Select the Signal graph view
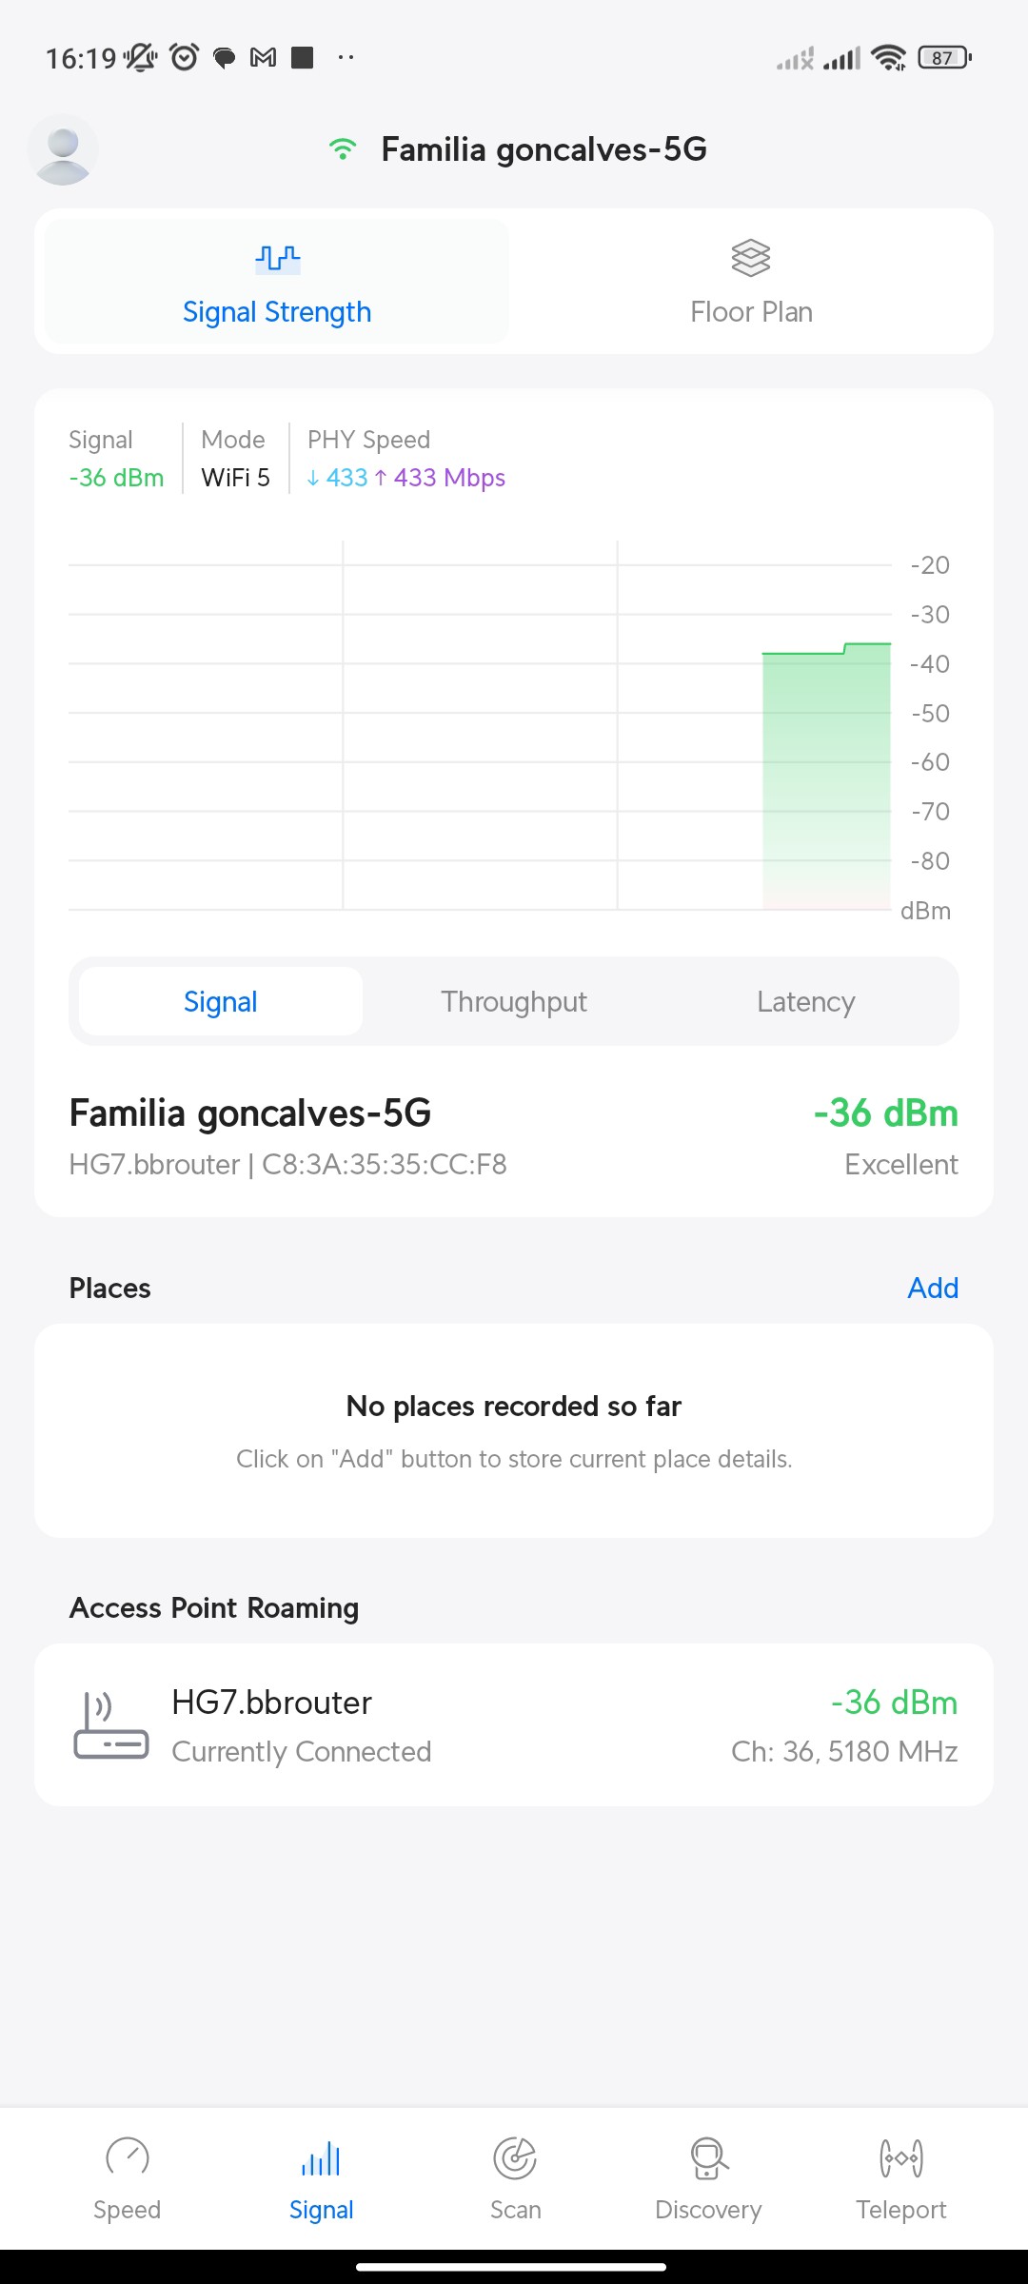The height and width of the screenshot is (2284, 1028). [x=221, y=1001]
